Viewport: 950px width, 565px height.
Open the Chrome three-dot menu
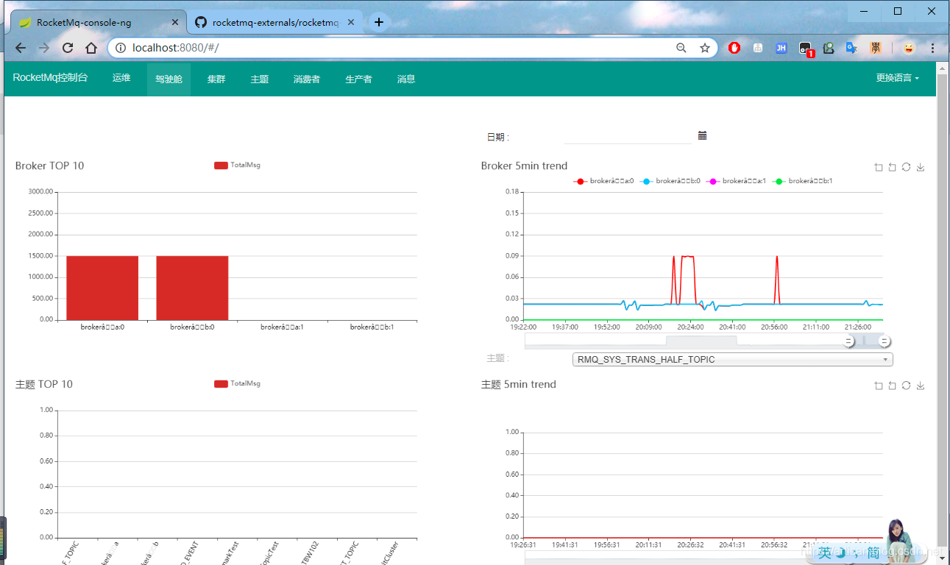click(932, 48)
